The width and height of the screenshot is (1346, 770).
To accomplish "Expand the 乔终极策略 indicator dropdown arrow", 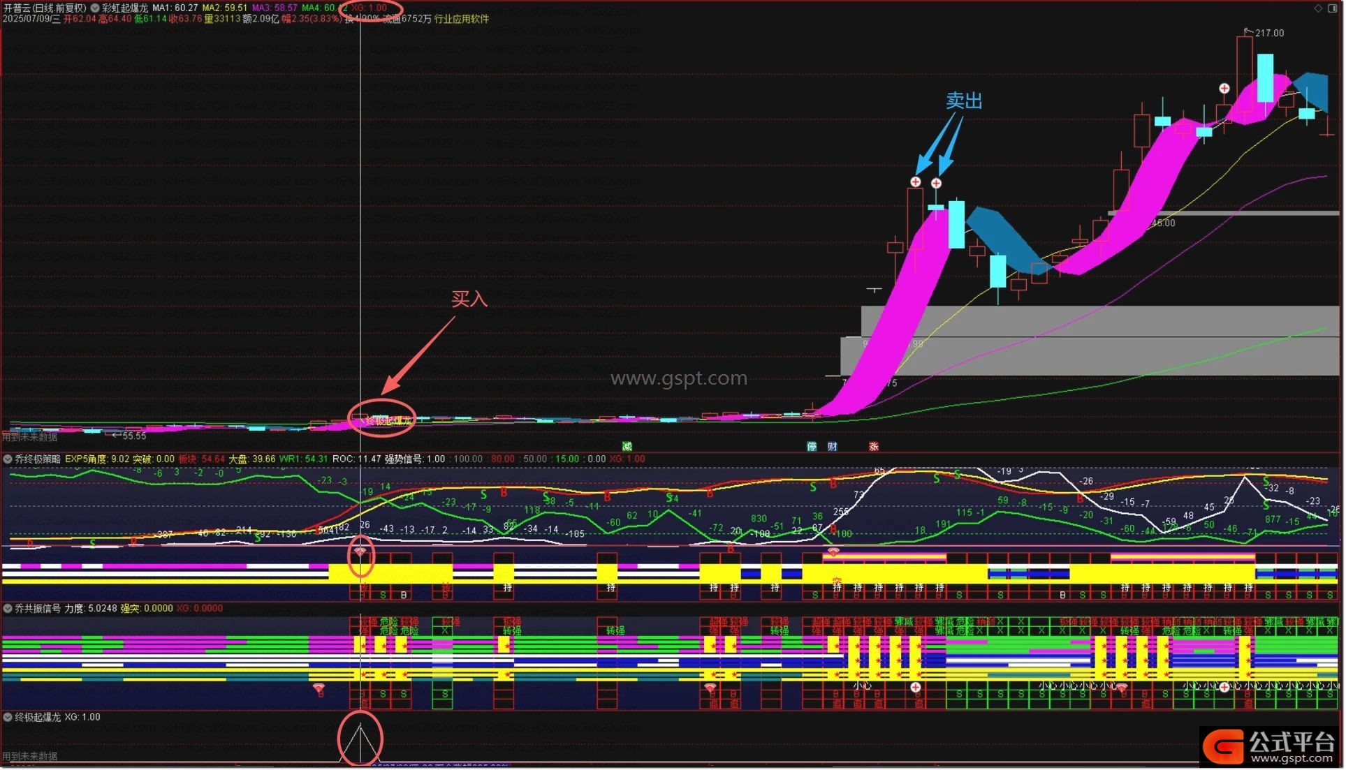I will coord(8,459).
